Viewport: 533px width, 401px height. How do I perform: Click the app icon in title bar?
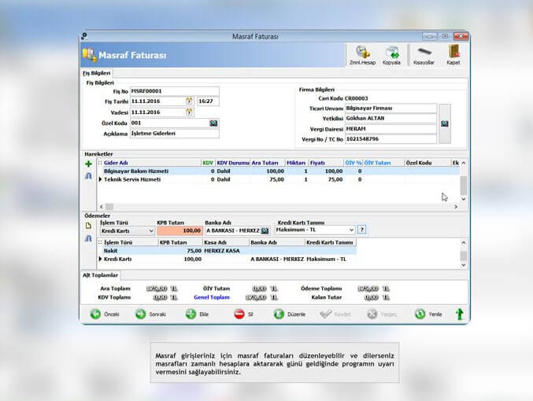pos(84,36)
